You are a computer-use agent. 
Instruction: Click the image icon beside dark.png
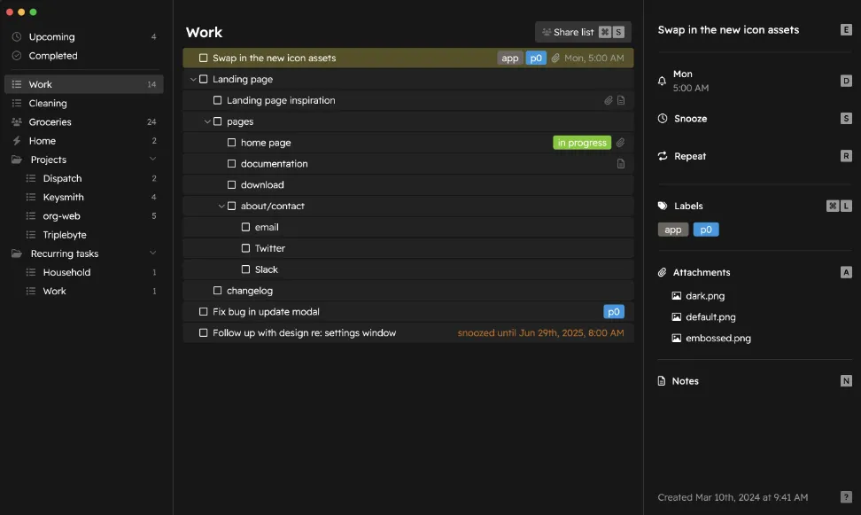(677, 296)
